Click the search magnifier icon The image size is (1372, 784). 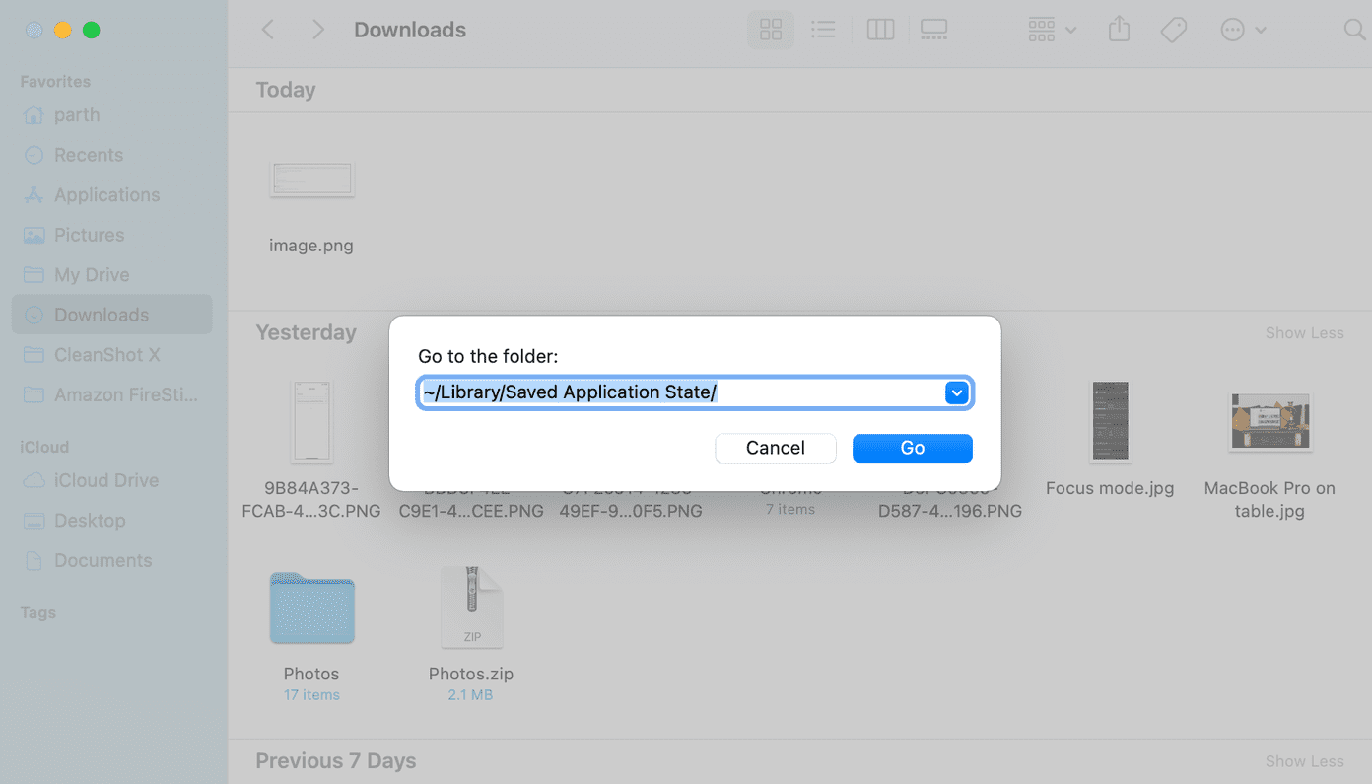[x=1355, y=31]
